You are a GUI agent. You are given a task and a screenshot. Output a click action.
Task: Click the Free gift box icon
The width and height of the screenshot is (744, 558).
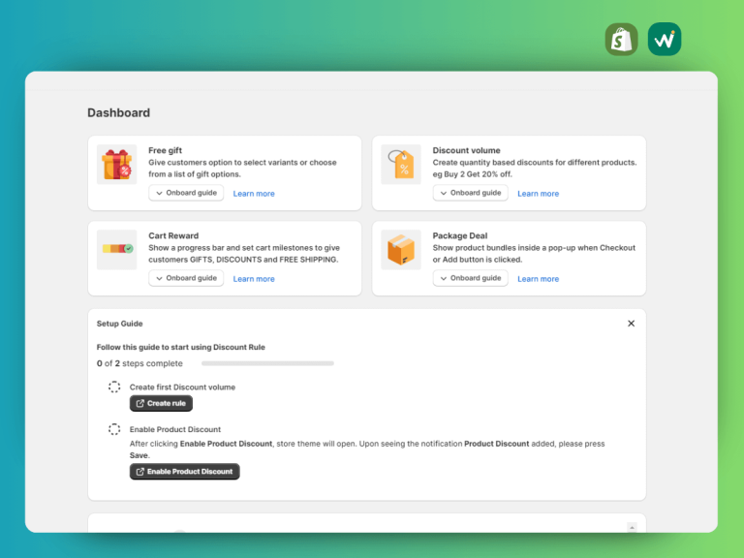click(x=116, y=164)
